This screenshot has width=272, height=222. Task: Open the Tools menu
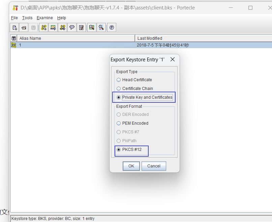tap(27, 18)
